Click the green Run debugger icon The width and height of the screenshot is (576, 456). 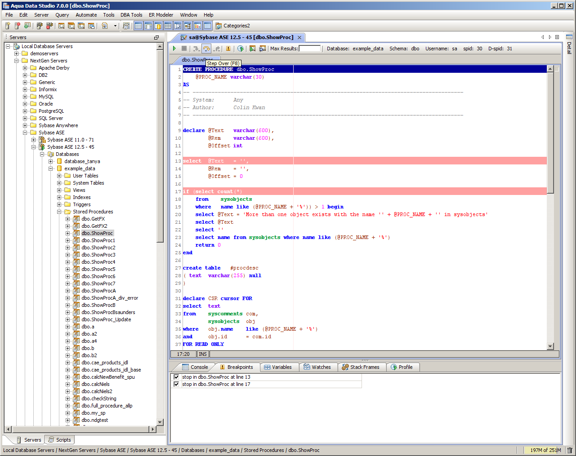174,49
